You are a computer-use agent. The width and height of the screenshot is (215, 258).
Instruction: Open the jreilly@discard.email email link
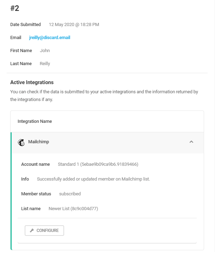click(x=50, y=38)
